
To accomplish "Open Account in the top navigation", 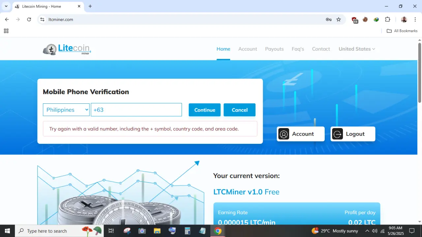I will tap(248, 49).
